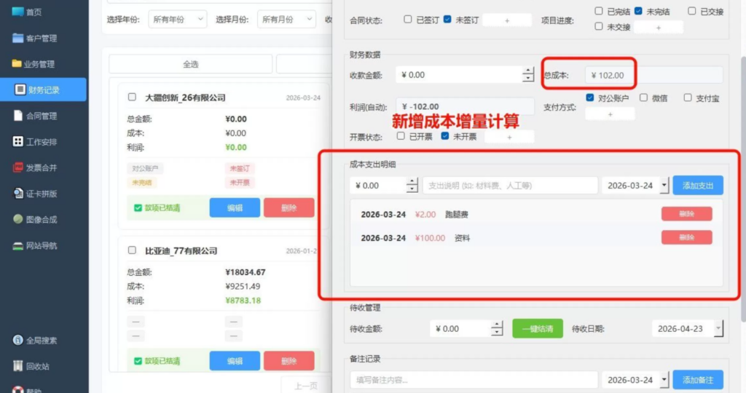Click the 工作安排 grid icon

[x=17, y=142]
